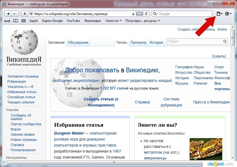Open Top Sites grid icon
The width and height of the screenshot is (237, 167).
[23, 21]
